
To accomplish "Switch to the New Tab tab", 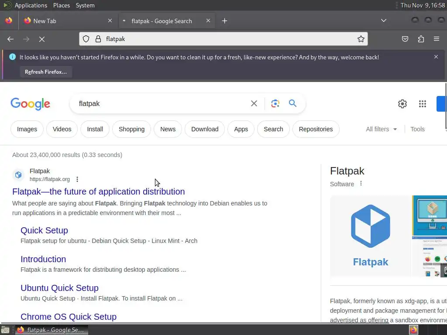I will click(67, 21).
